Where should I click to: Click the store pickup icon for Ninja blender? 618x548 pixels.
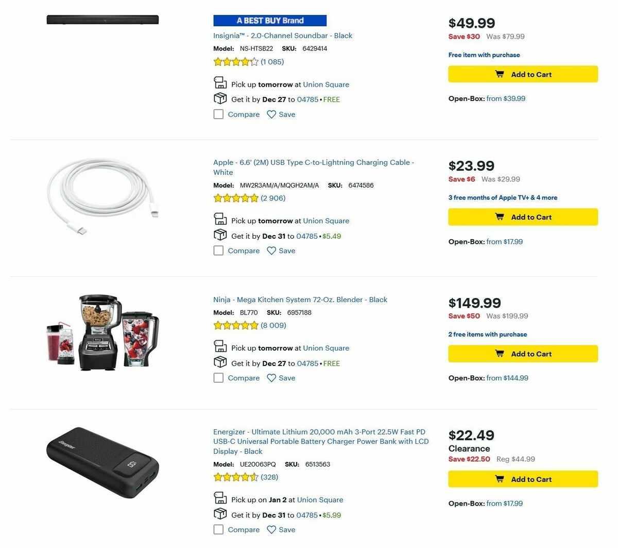220,346
